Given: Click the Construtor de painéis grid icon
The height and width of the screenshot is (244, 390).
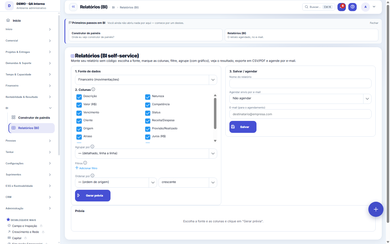Looking at the screenshot, I should coord(14,117).
